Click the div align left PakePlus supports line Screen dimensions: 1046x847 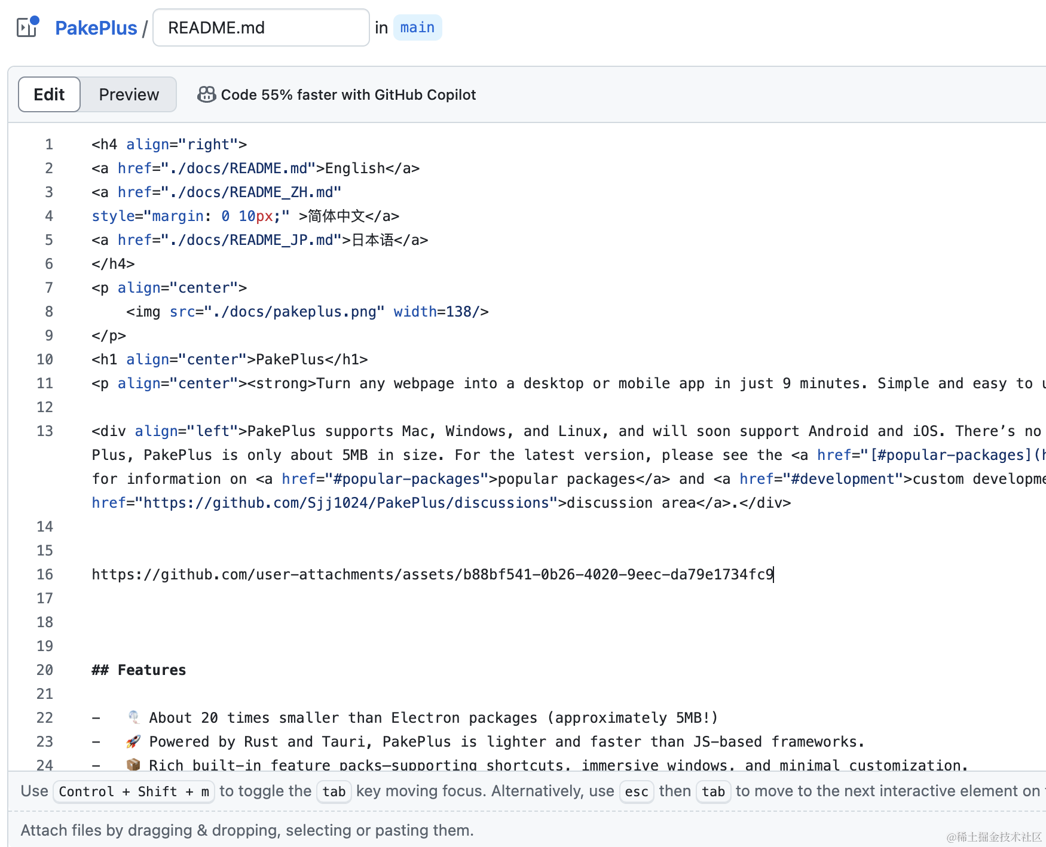(x=568, y=431)
